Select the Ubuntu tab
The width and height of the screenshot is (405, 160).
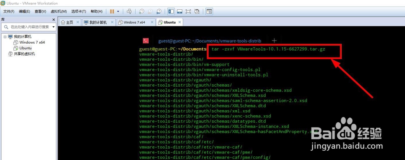click(170, 22)
